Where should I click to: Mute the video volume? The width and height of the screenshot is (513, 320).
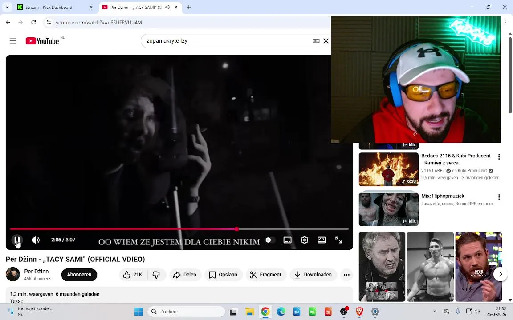[35, 240]
